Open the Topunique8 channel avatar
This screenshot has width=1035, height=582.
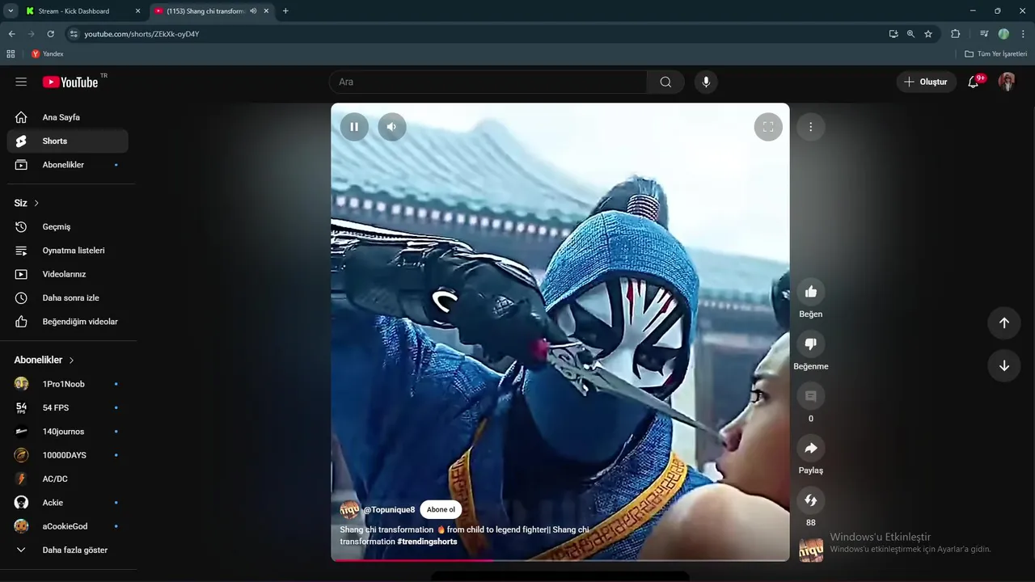349,510
